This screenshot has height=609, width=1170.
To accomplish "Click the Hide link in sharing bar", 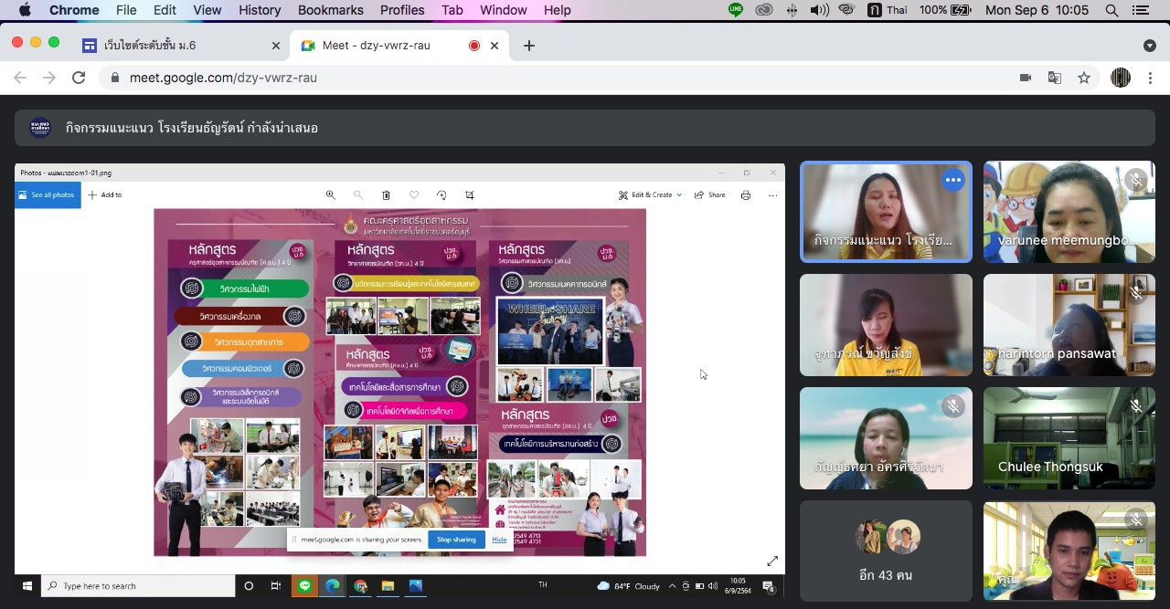I will 499,540.
